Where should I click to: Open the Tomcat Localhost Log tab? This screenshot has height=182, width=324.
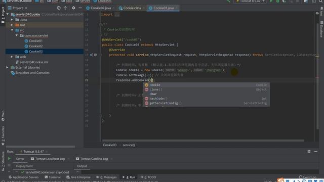pos(50,159)
